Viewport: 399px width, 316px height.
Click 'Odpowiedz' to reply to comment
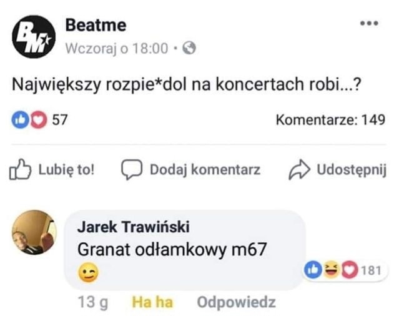click(x=236, y=303)
